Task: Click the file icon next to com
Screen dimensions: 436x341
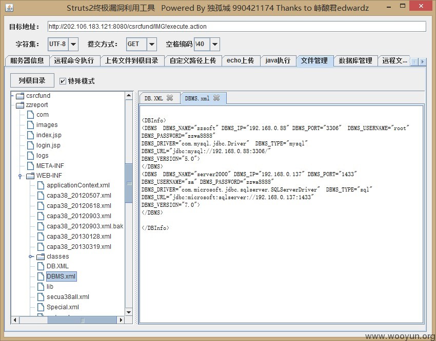Action: (x=30, y=115)
